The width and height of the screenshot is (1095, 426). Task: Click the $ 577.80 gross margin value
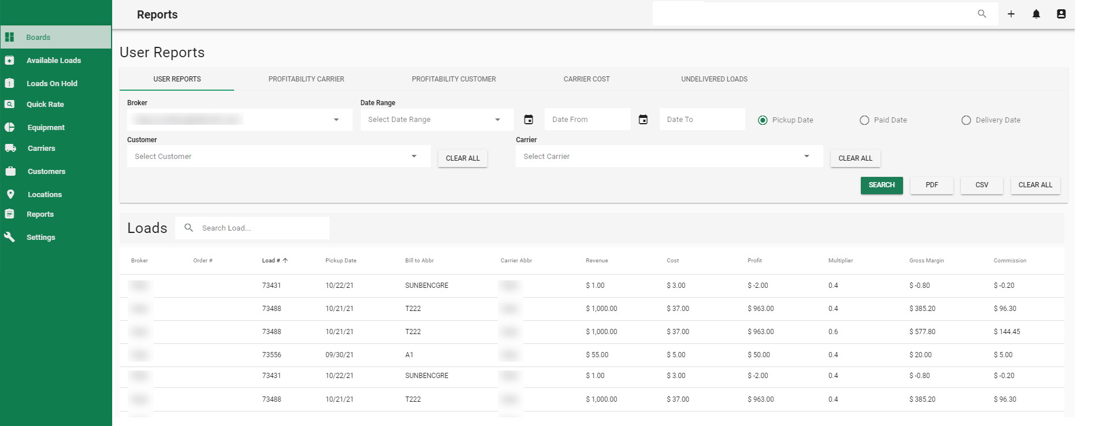(922, 332)
